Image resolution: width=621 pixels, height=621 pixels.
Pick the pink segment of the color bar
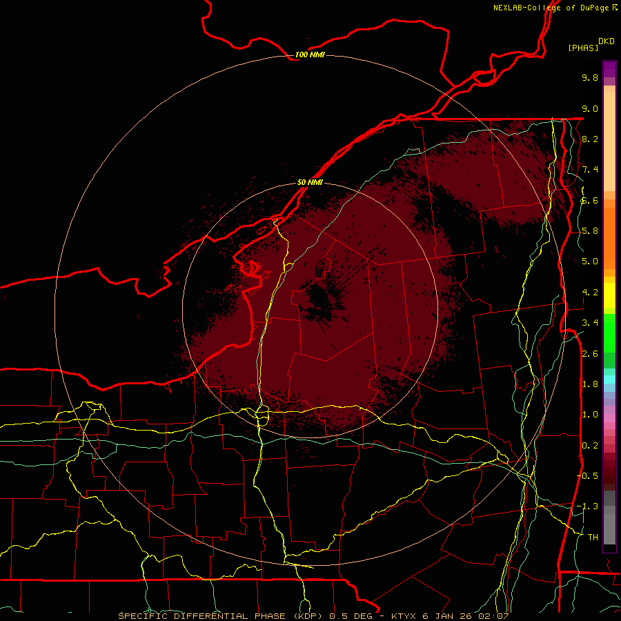tap(609, 418)
